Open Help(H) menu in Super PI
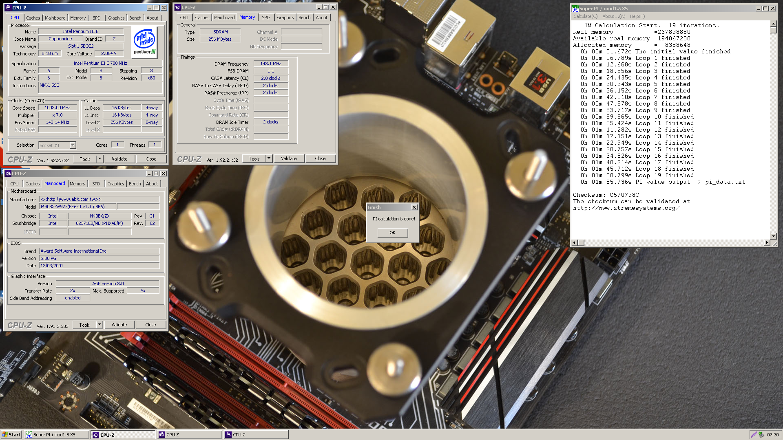Screen dimensions: 783x440 (x=637, y=16)
